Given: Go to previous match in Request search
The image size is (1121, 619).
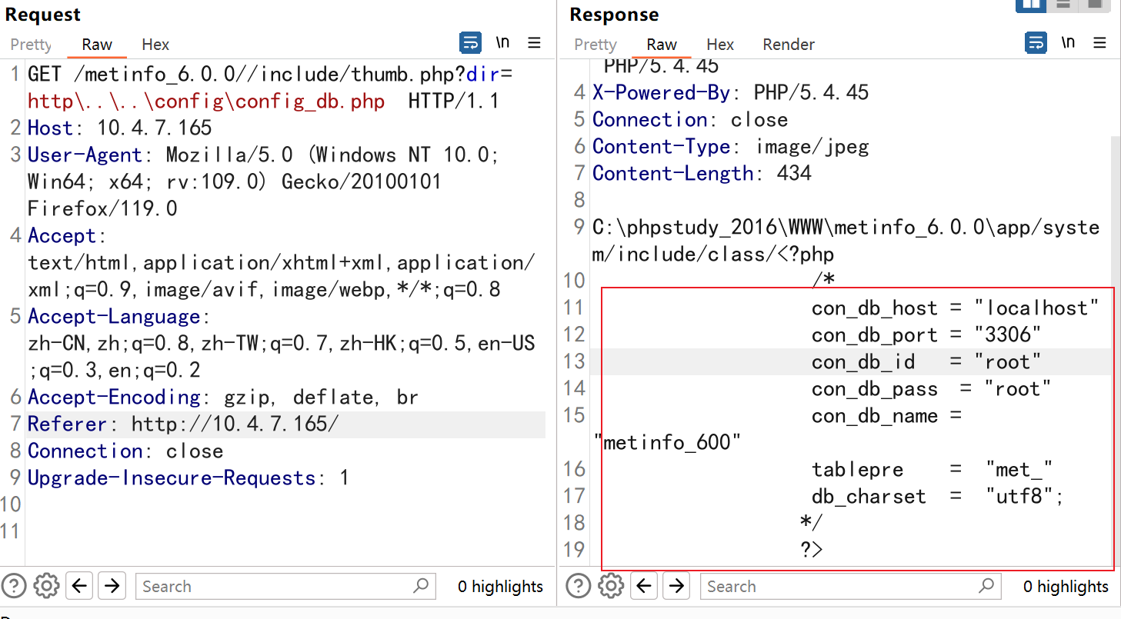Looking at the screenshot, I should (79, 586).
